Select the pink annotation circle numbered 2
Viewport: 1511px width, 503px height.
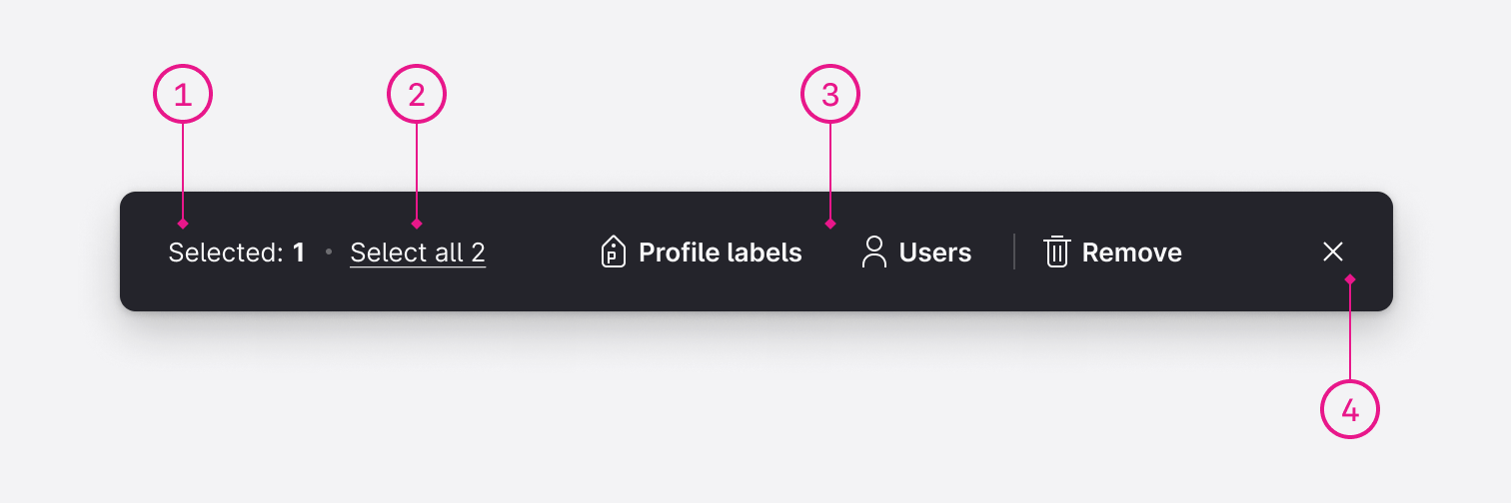point(417,95)
